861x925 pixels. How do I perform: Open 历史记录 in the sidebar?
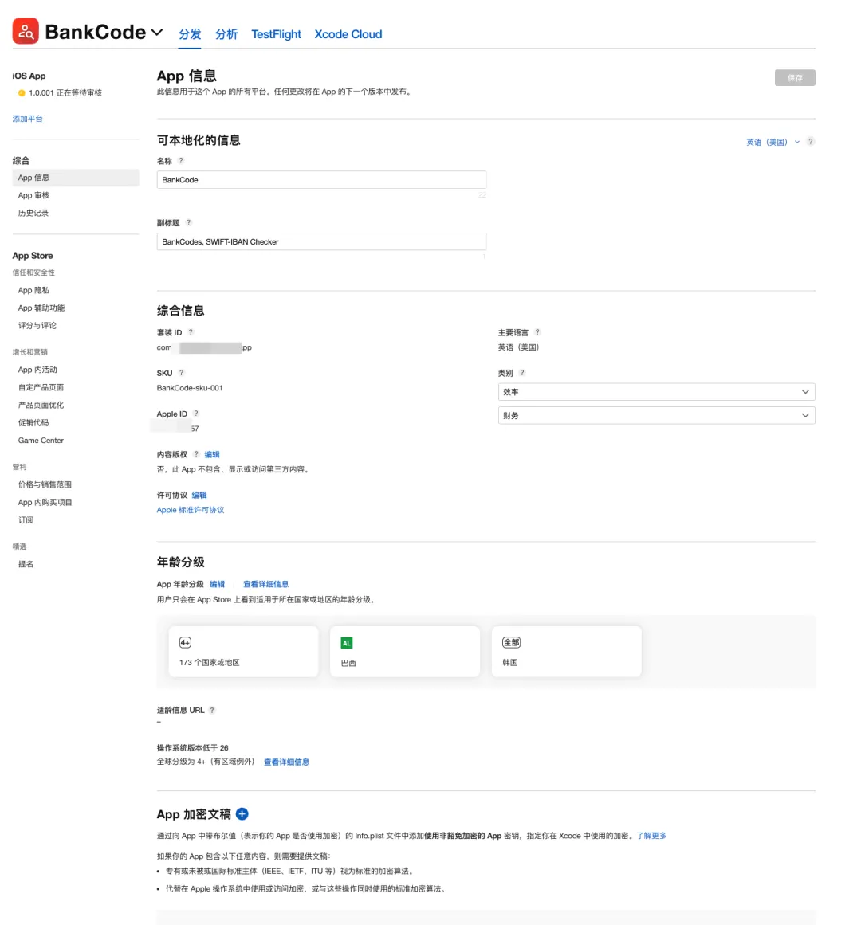(x=33, y=213)
